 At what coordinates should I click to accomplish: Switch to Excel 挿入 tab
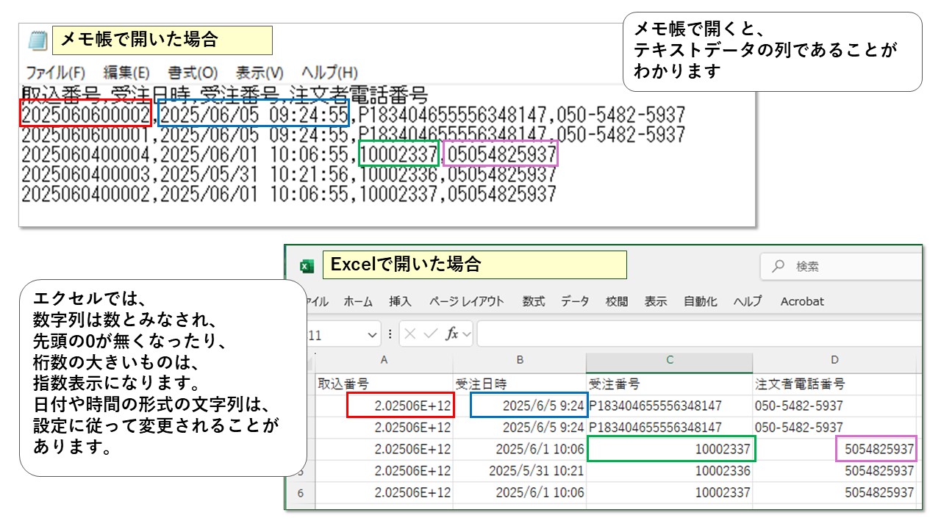pos(400,301)
